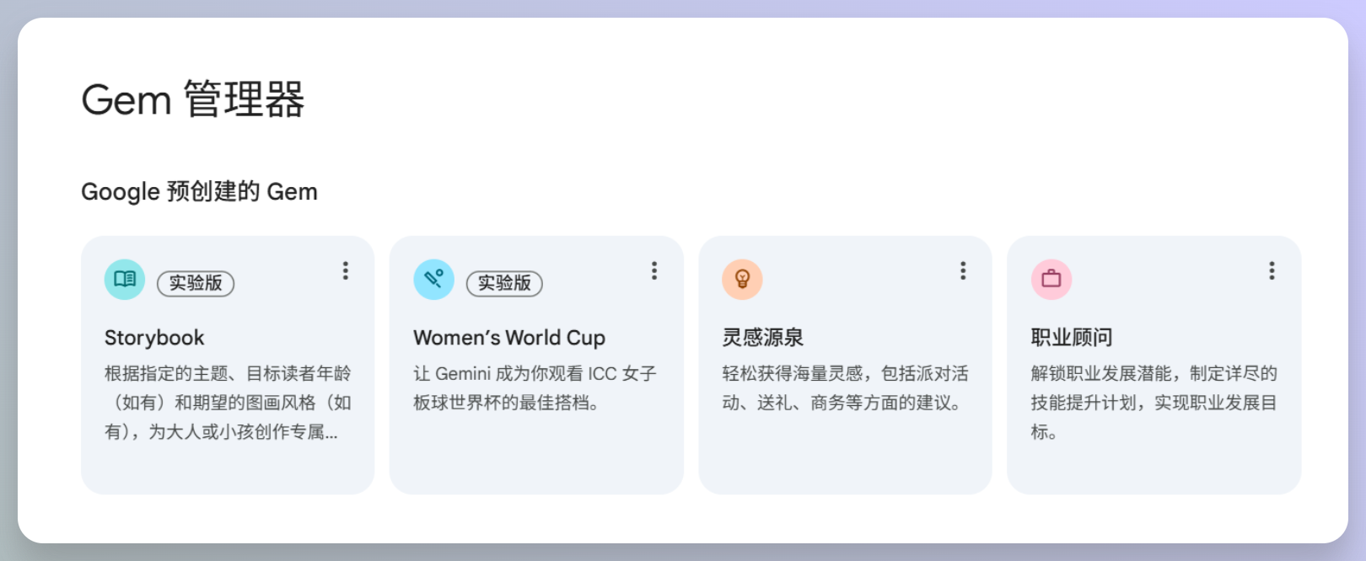Select the cricket icon on Women's World Cup

[x=433, y=279]
